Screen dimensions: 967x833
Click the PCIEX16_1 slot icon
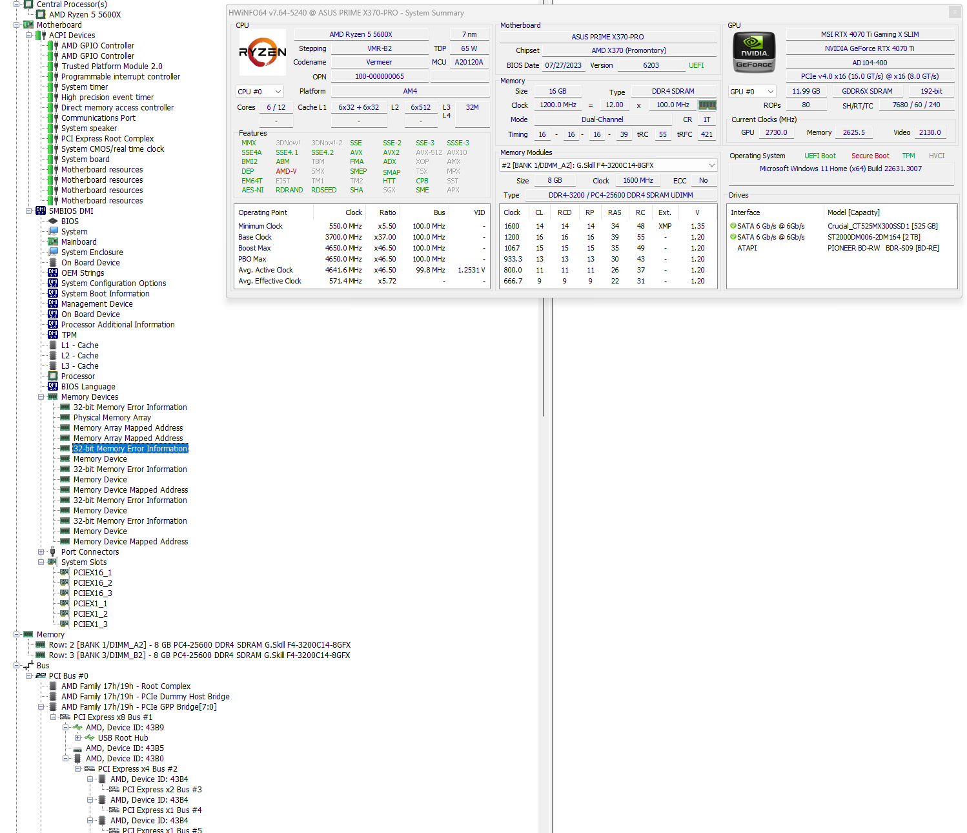pyautogui.click(x=65, y=572)
